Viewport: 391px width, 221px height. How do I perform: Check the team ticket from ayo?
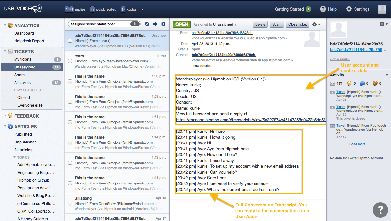point(70,61)
